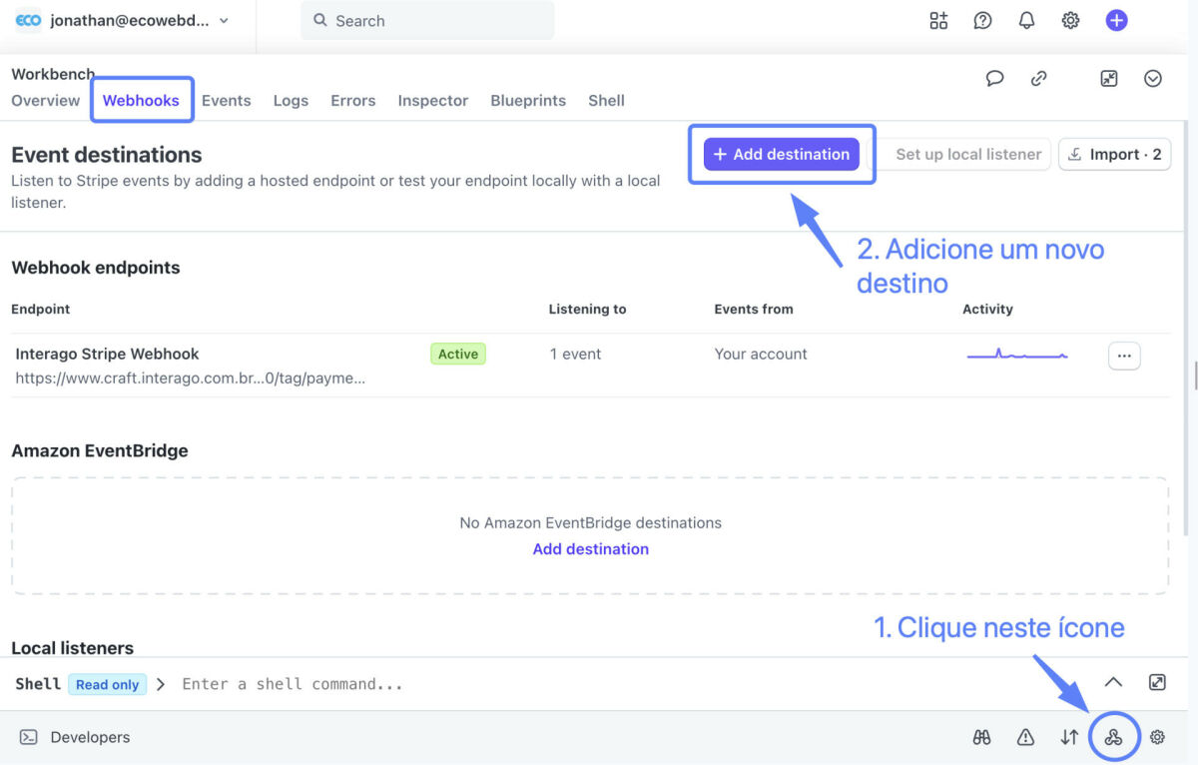This screenshot has height=765, width=1198.
Task: Open the Interago Stripe Webhook endpoint
Action: click(x=107, y=354)
